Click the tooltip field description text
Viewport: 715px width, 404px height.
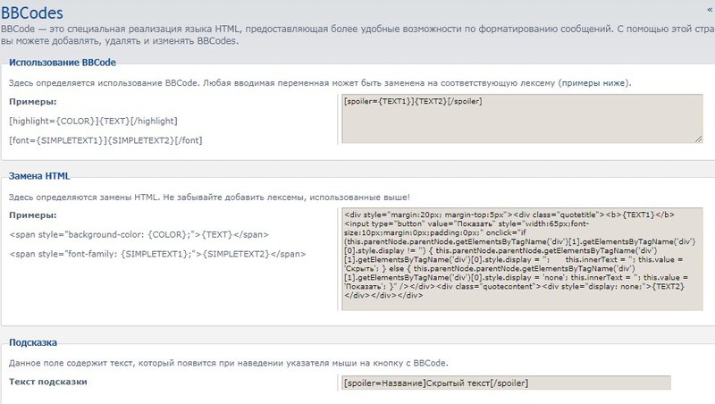tap(228, 363)
